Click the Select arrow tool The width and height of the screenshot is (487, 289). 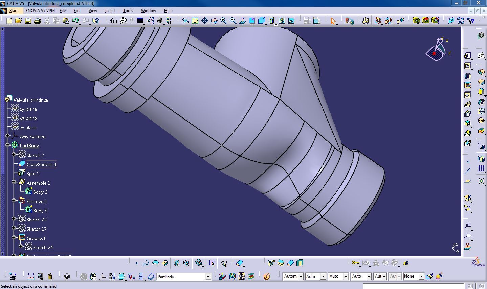pos(333,21)
